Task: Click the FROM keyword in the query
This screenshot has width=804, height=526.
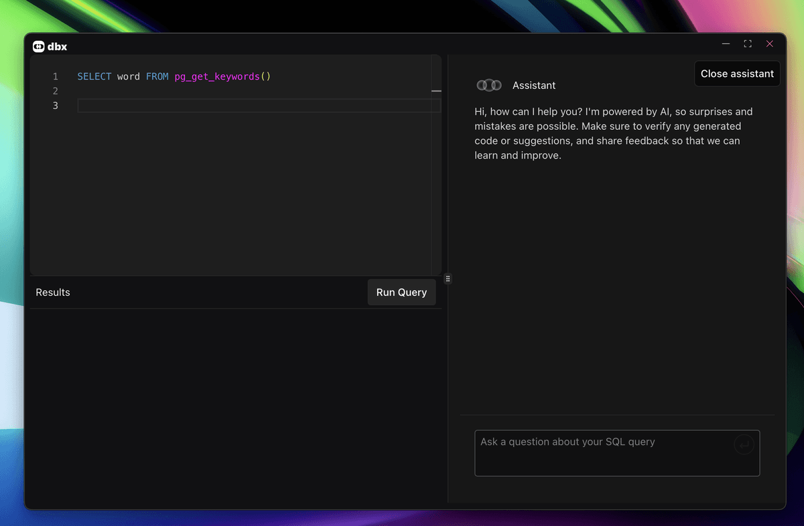Action: (157, 76)
